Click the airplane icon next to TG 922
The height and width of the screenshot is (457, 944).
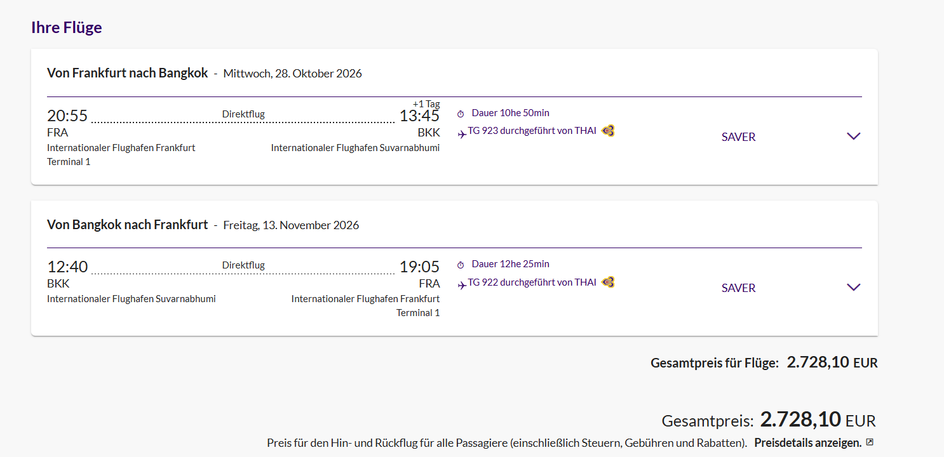point(462,285)
